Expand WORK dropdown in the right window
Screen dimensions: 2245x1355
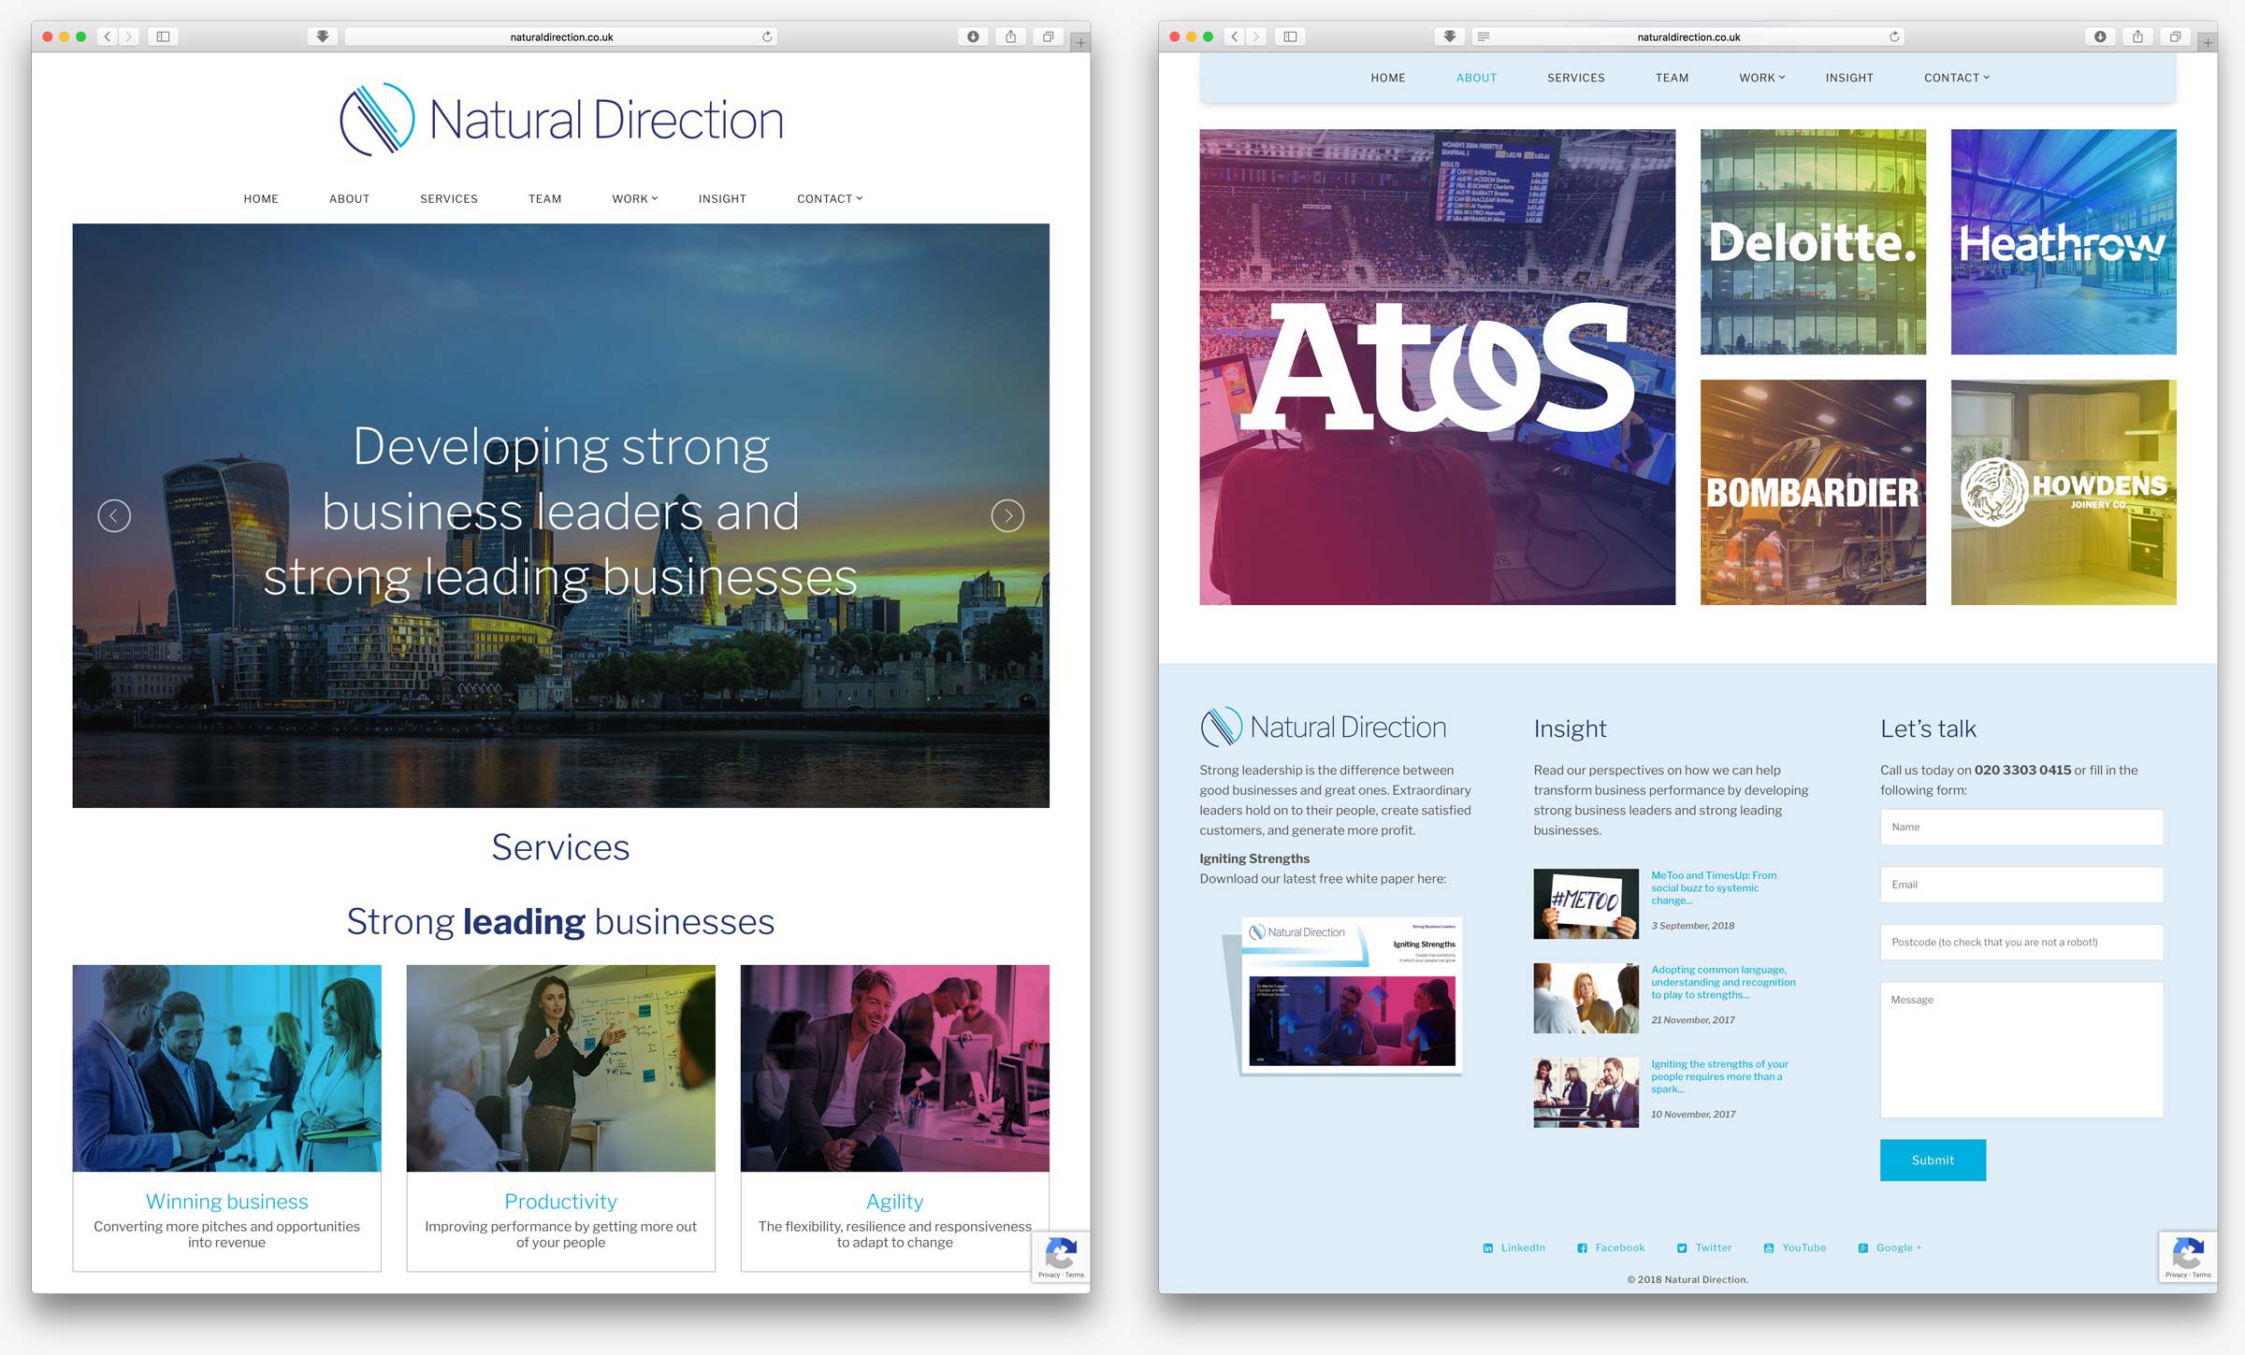(1762, 78)
